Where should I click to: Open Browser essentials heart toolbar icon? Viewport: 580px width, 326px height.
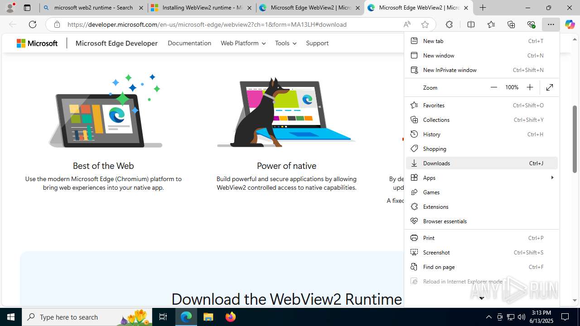[531, 24]
